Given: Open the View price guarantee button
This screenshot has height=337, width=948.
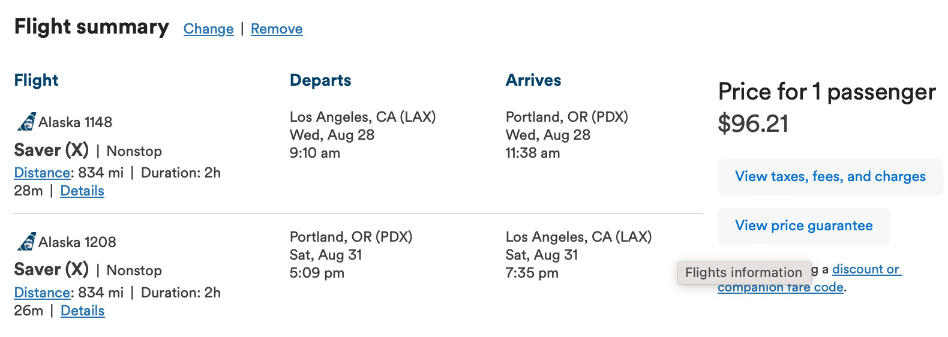Looking at the screenshot, I should tap(803, 226).
